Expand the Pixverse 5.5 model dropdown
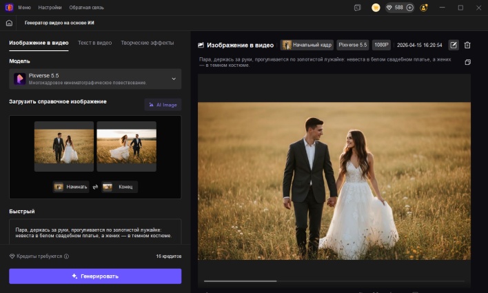Screen dimensions: 488x293 coord(95,79)
